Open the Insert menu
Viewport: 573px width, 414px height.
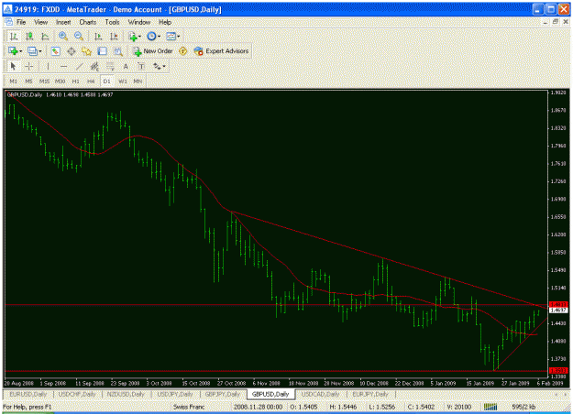point(63,22)
